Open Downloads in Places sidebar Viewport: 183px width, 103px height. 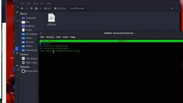pos(29,50)
